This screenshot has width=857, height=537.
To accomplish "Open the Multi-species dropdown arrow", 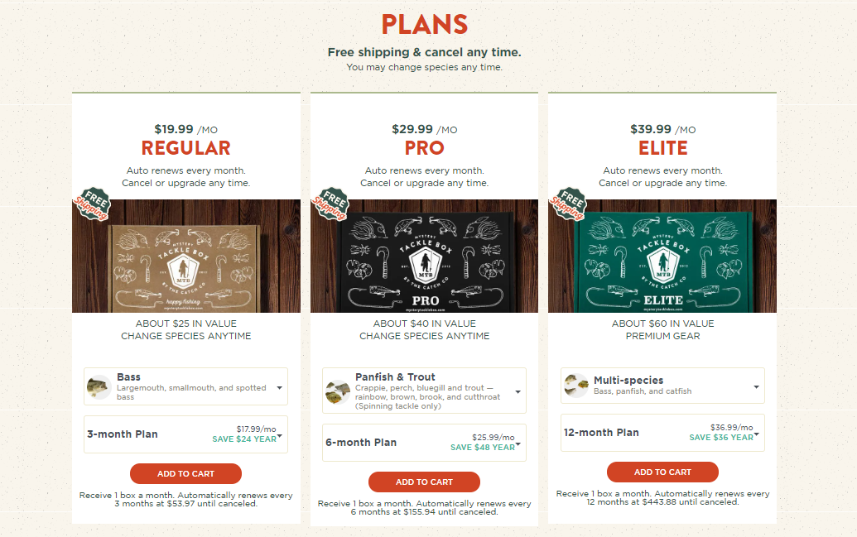I will (757, 386).
